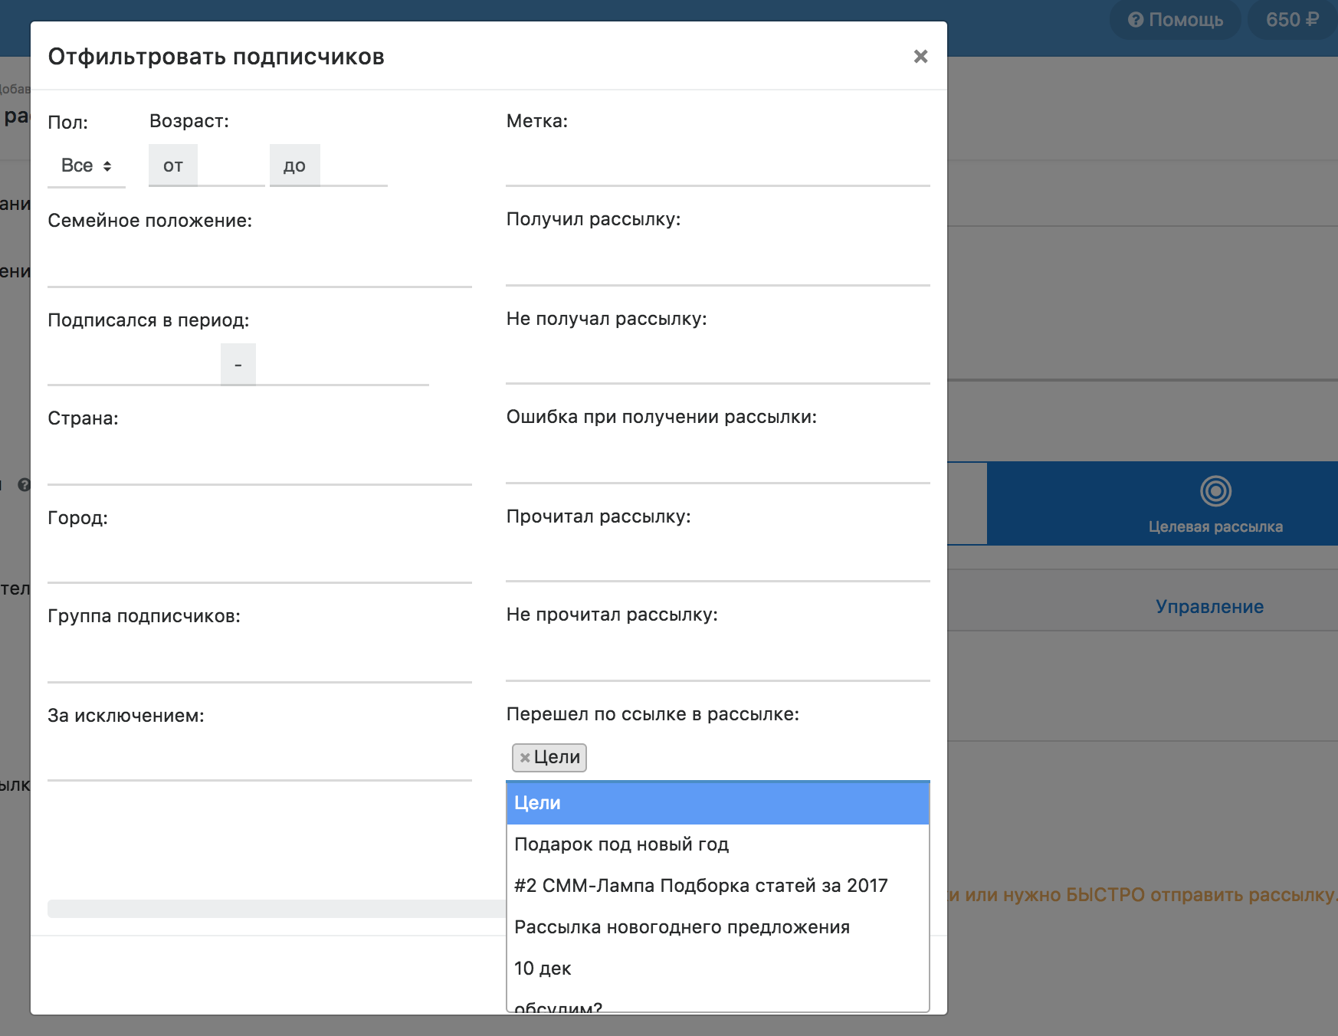Open the Управление link
The height and width of the screenshot is (1036, 1338).
click(1209, 607)
